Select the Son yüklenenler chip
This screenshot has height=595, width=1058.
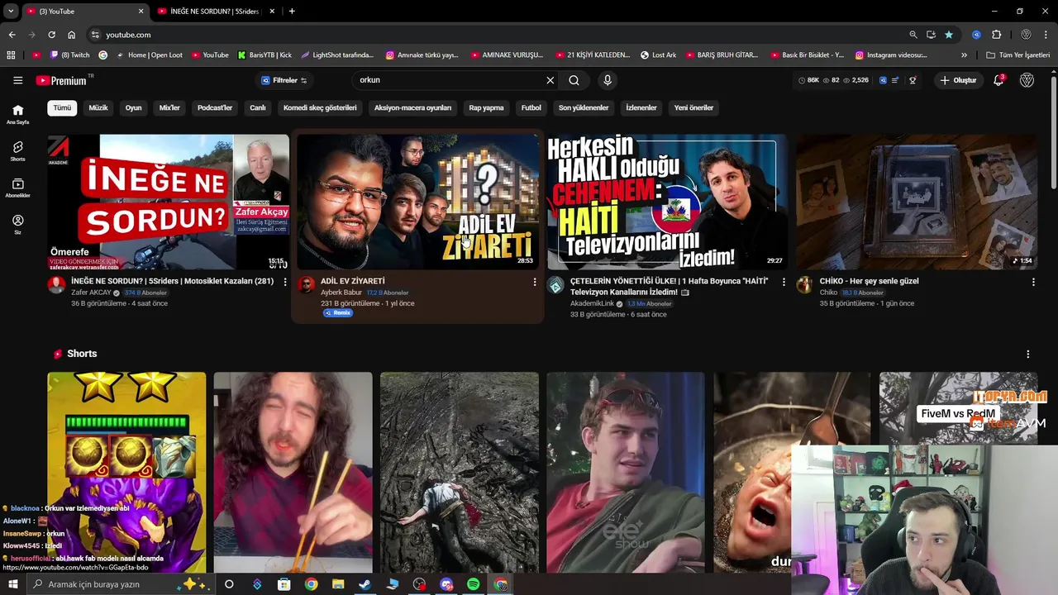click(x=584, y=107)
